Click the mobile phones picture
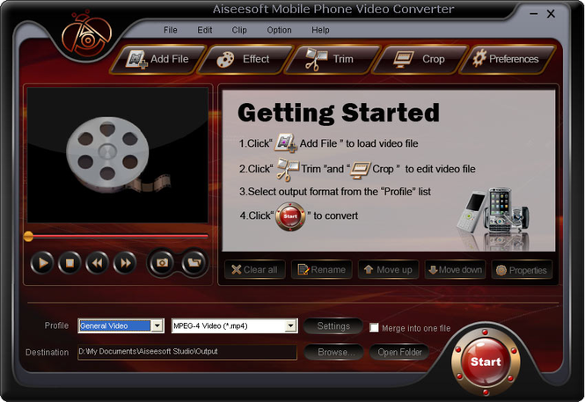This screenshot has width=585, height=402. coord(494,212)
